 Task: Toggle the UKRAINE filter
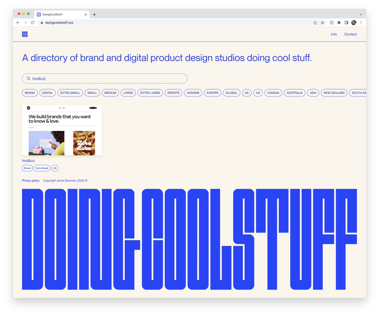(x=193, y=92)
